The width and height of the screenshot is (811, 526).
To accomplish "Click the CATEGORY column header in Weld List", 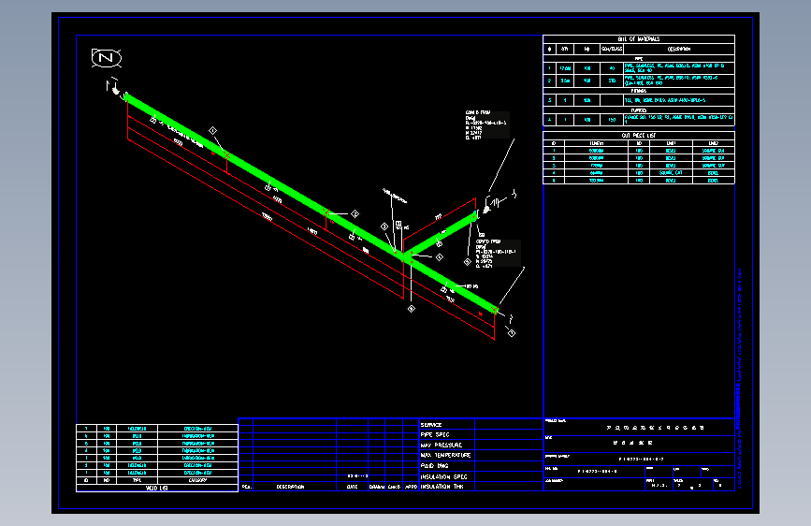I will click(197, 480).
